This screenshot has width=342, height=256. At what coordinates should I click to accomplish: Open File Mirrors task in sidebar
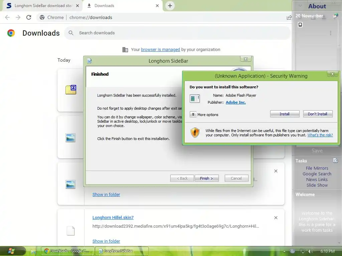tap(317, 168)
